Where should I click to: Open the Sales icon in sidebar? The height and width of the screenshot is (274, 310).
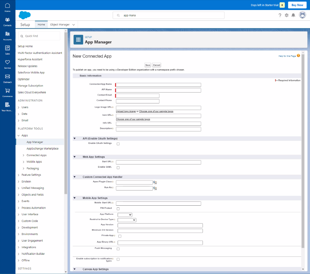pos(8,50)
